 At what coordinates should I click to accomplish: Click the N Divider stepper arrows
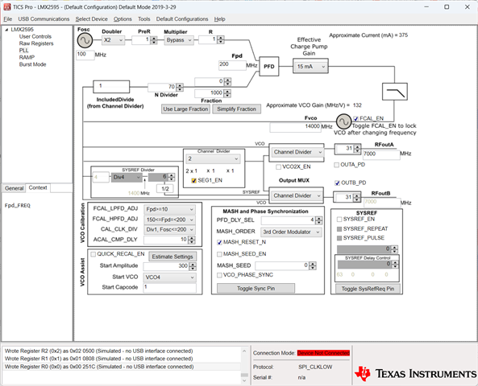pyautogui.click(x=180, y=88)
